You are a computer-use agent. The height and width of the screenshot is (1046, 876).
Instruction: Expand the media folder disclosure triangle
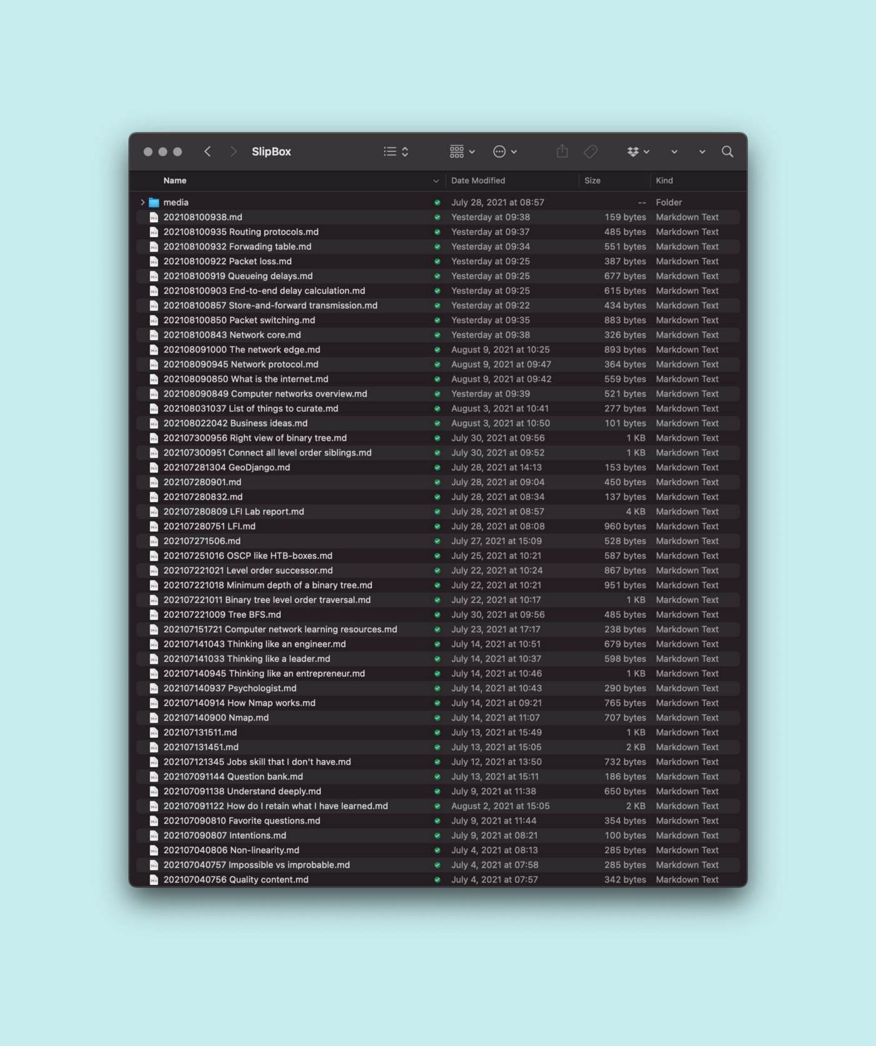point(143,202)
